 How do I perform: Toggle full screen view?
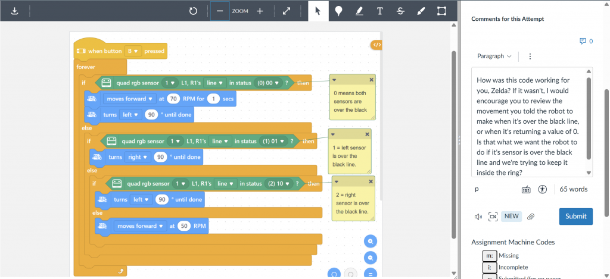click(x=287, y=11)
